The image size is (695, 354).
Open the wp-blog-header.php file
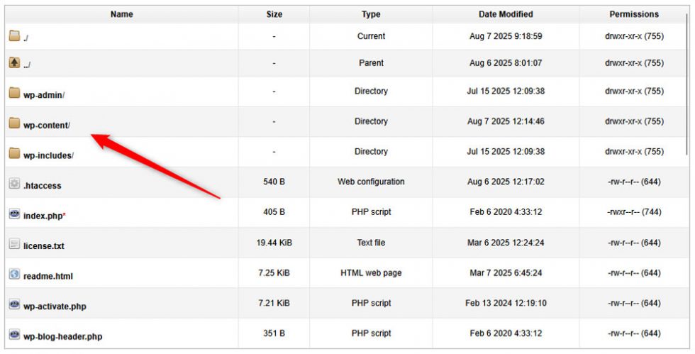62,336
